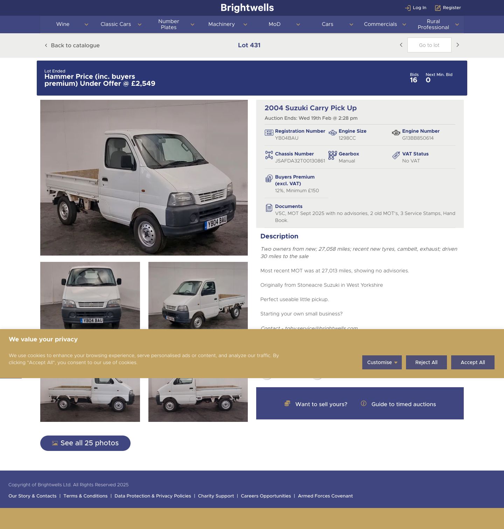Viewport: 504px width, 529px height.
Task: Click chassis number JSAFDA32T00130861
Action: click(300, 161)
